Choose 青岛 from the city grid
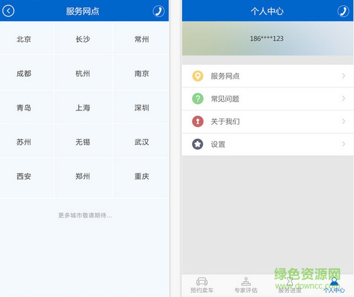354x297 pixels. (24, 108)
